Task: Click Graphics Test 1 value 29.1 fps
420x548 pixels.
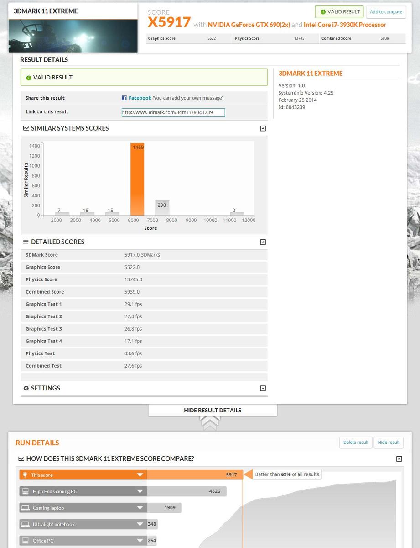Action: click(x=133, y=304)
